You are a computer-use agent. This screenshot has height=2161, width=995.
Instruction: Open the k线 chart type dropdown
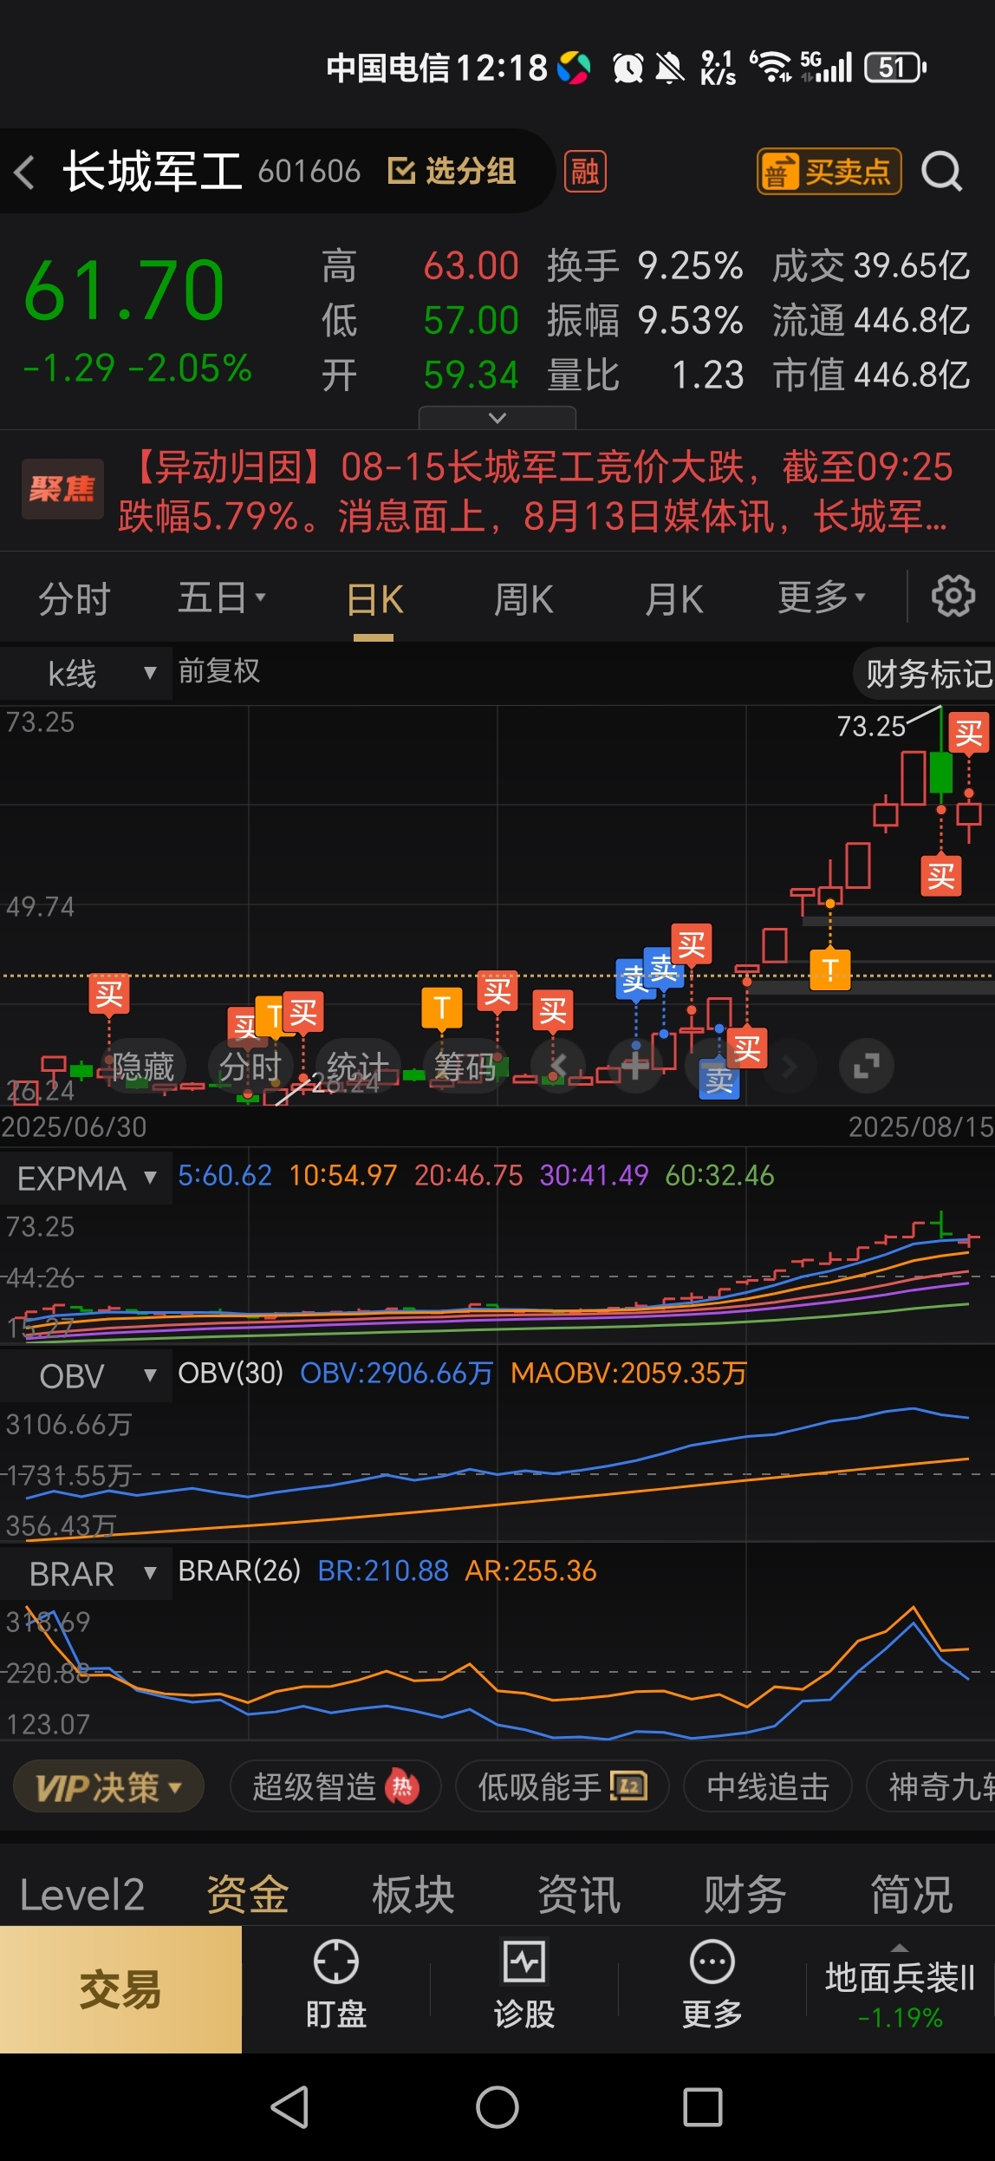[x=86, y=673]
